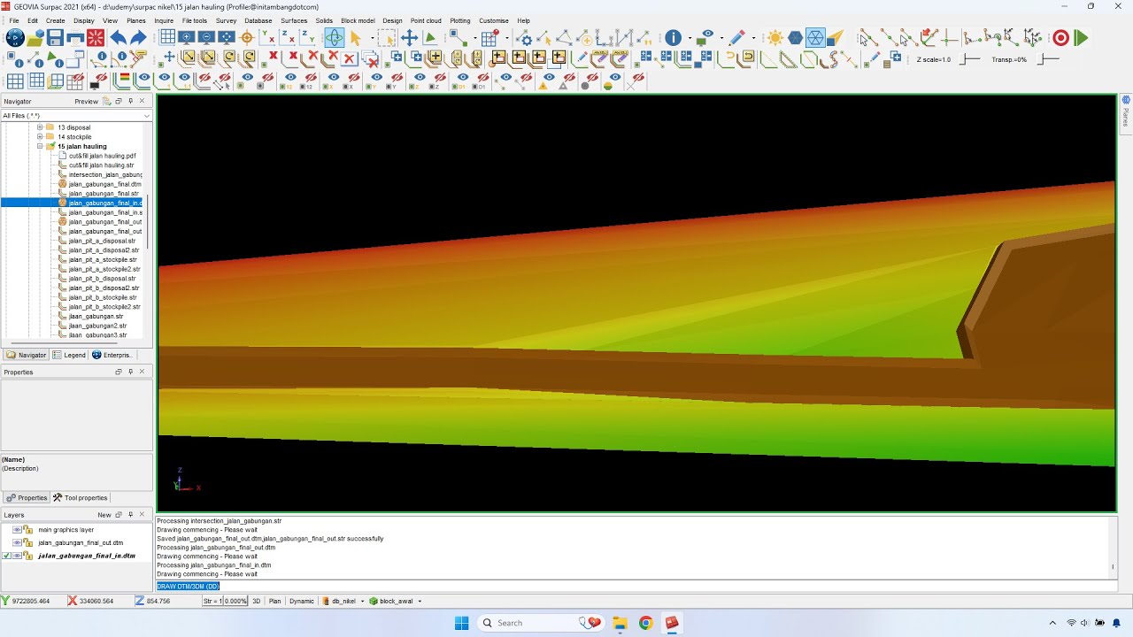Viewport: 1133px width, 637px height.
Task: Expand the 13 disposal folder
Action: tap(40, 127)
